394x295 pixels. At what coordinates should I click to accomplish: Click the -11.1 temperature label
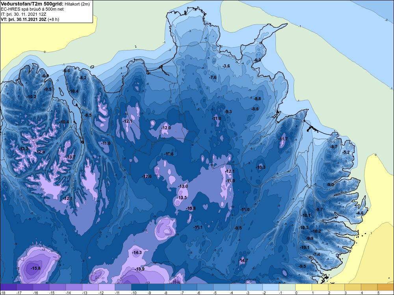[x=198, y=227]
